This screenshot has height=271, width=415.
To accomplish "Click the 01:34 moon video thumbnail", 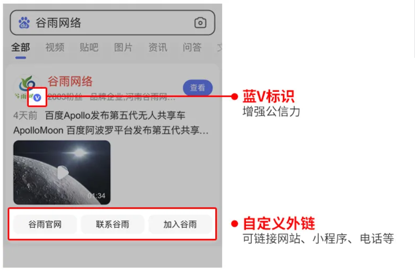I will pyautogui.click(x=62, y=172).
